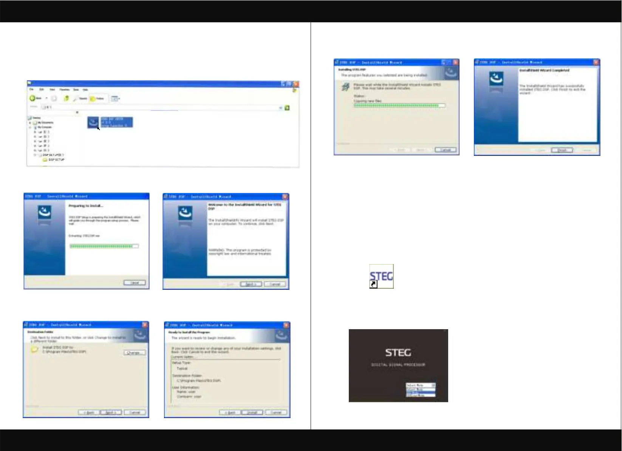Image resolution: width=622 pixels, height=451 pixels.
Task: Click the Go button beside the address bar
Action: (x=287, y=108)
